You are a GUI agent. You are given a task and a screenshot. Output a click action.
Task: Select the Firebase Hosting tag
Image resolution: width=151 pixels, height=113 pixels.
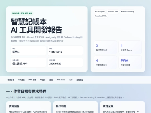coord(128,12)
